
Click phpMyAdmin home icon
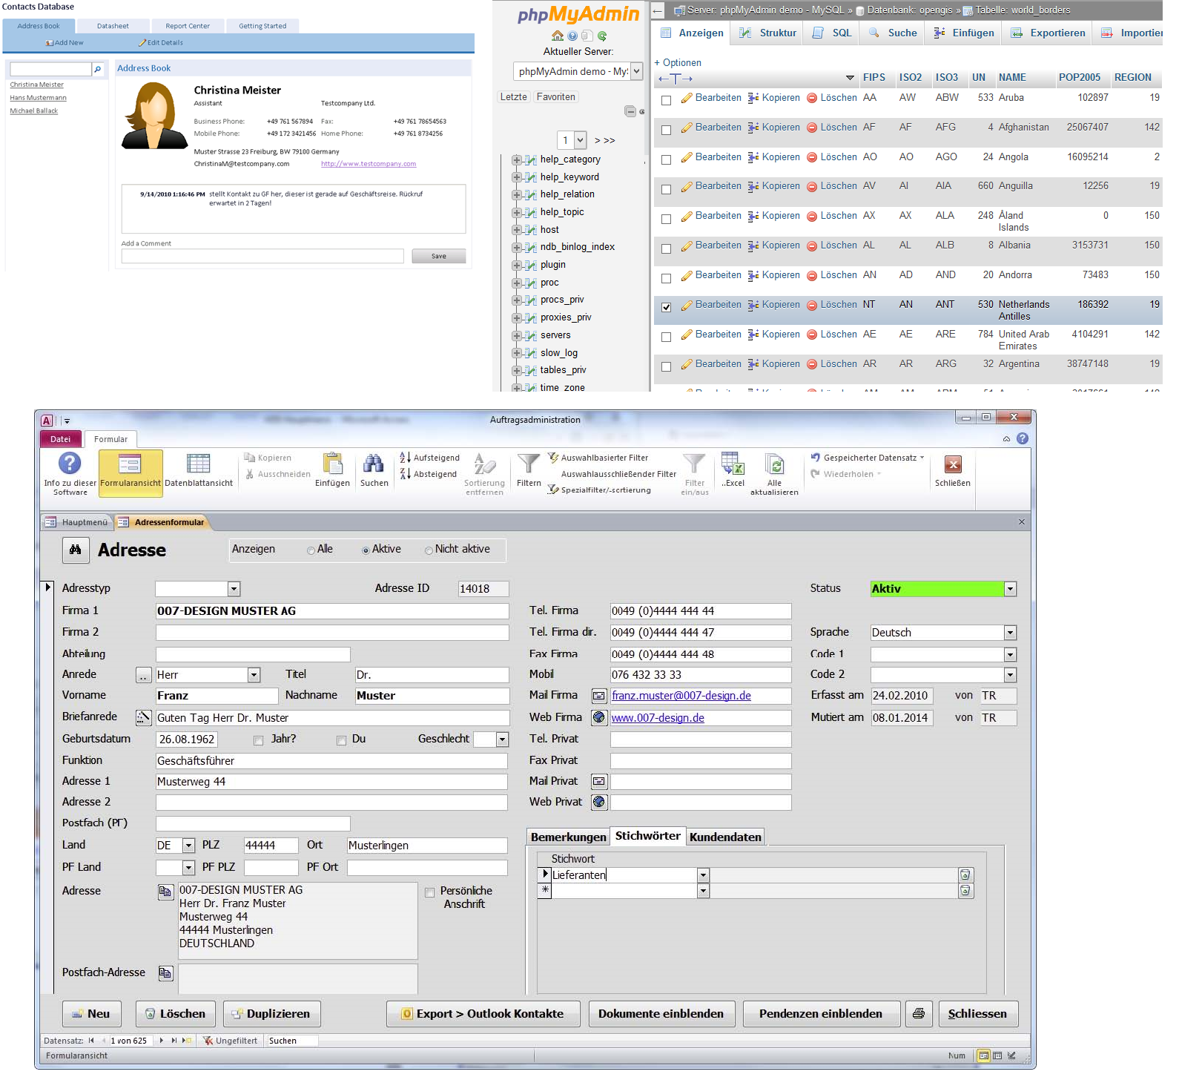[558, 36]
